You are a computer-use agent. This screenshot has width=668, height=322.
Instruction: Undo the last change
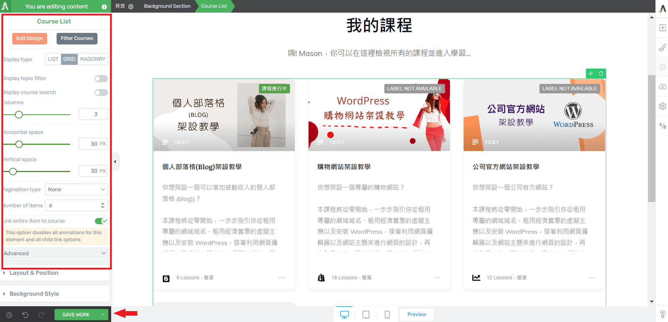pyautogui.click(x=25, y=315)
